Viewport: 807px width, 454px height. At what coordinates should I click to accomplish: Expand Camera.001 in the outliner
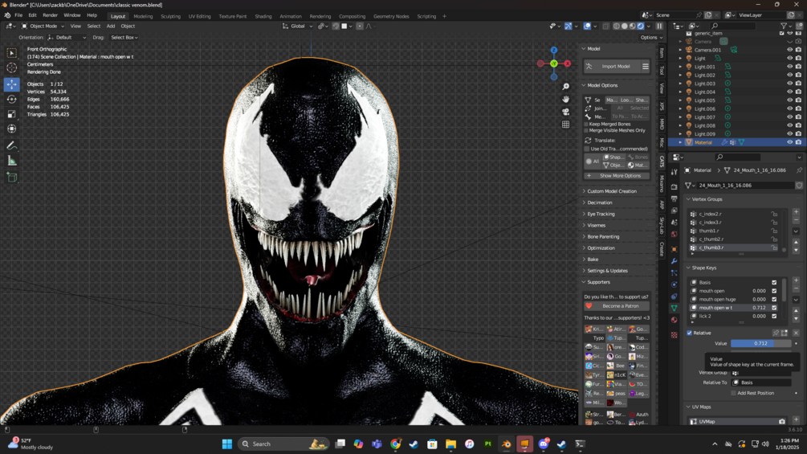[680, 50]
